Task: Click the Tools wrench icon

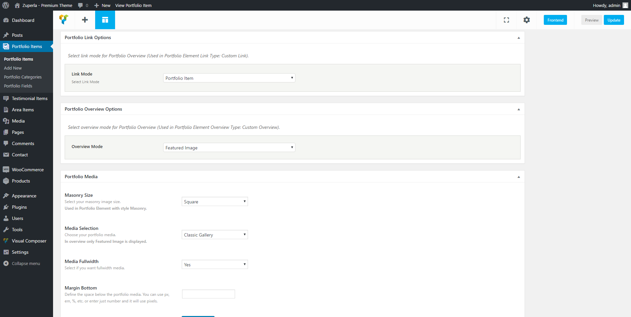Action: click(6, 230)
